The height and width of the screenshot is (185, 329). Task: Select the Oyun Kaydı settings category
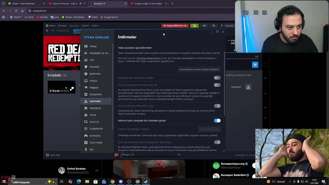[96, 143]
